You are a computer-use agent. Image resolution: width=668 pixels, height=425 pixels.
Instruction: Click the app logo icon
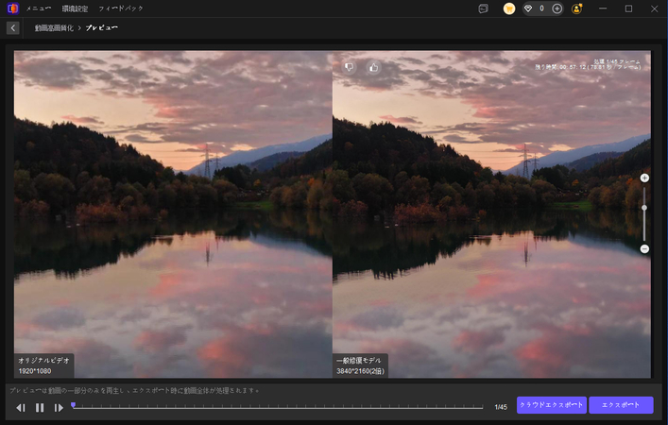click(x=11, y=8)
